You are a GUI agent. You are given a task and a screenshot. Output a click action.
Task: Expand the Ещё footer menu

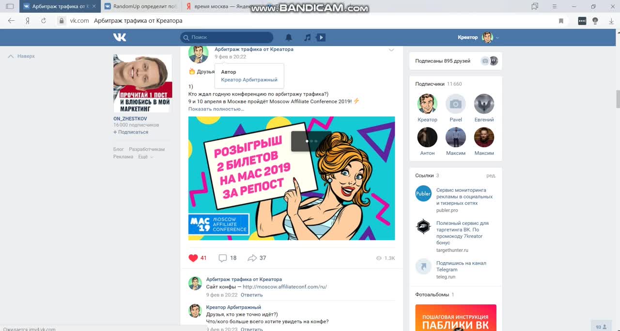pos(145,157)
